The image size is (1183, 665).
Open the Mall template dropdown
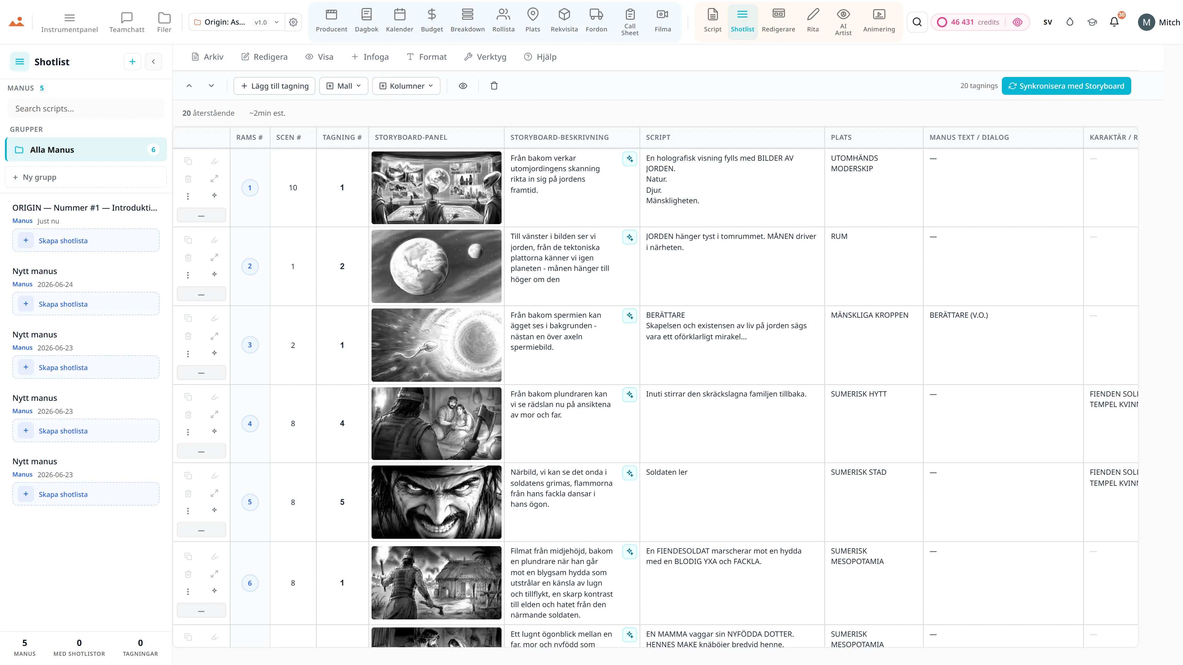tap(344, 86)
